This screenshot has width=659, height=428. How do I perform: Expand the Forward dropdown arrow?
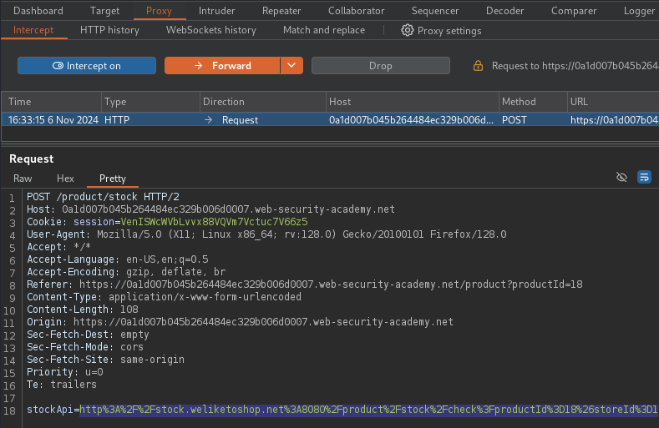pos(291,66)
